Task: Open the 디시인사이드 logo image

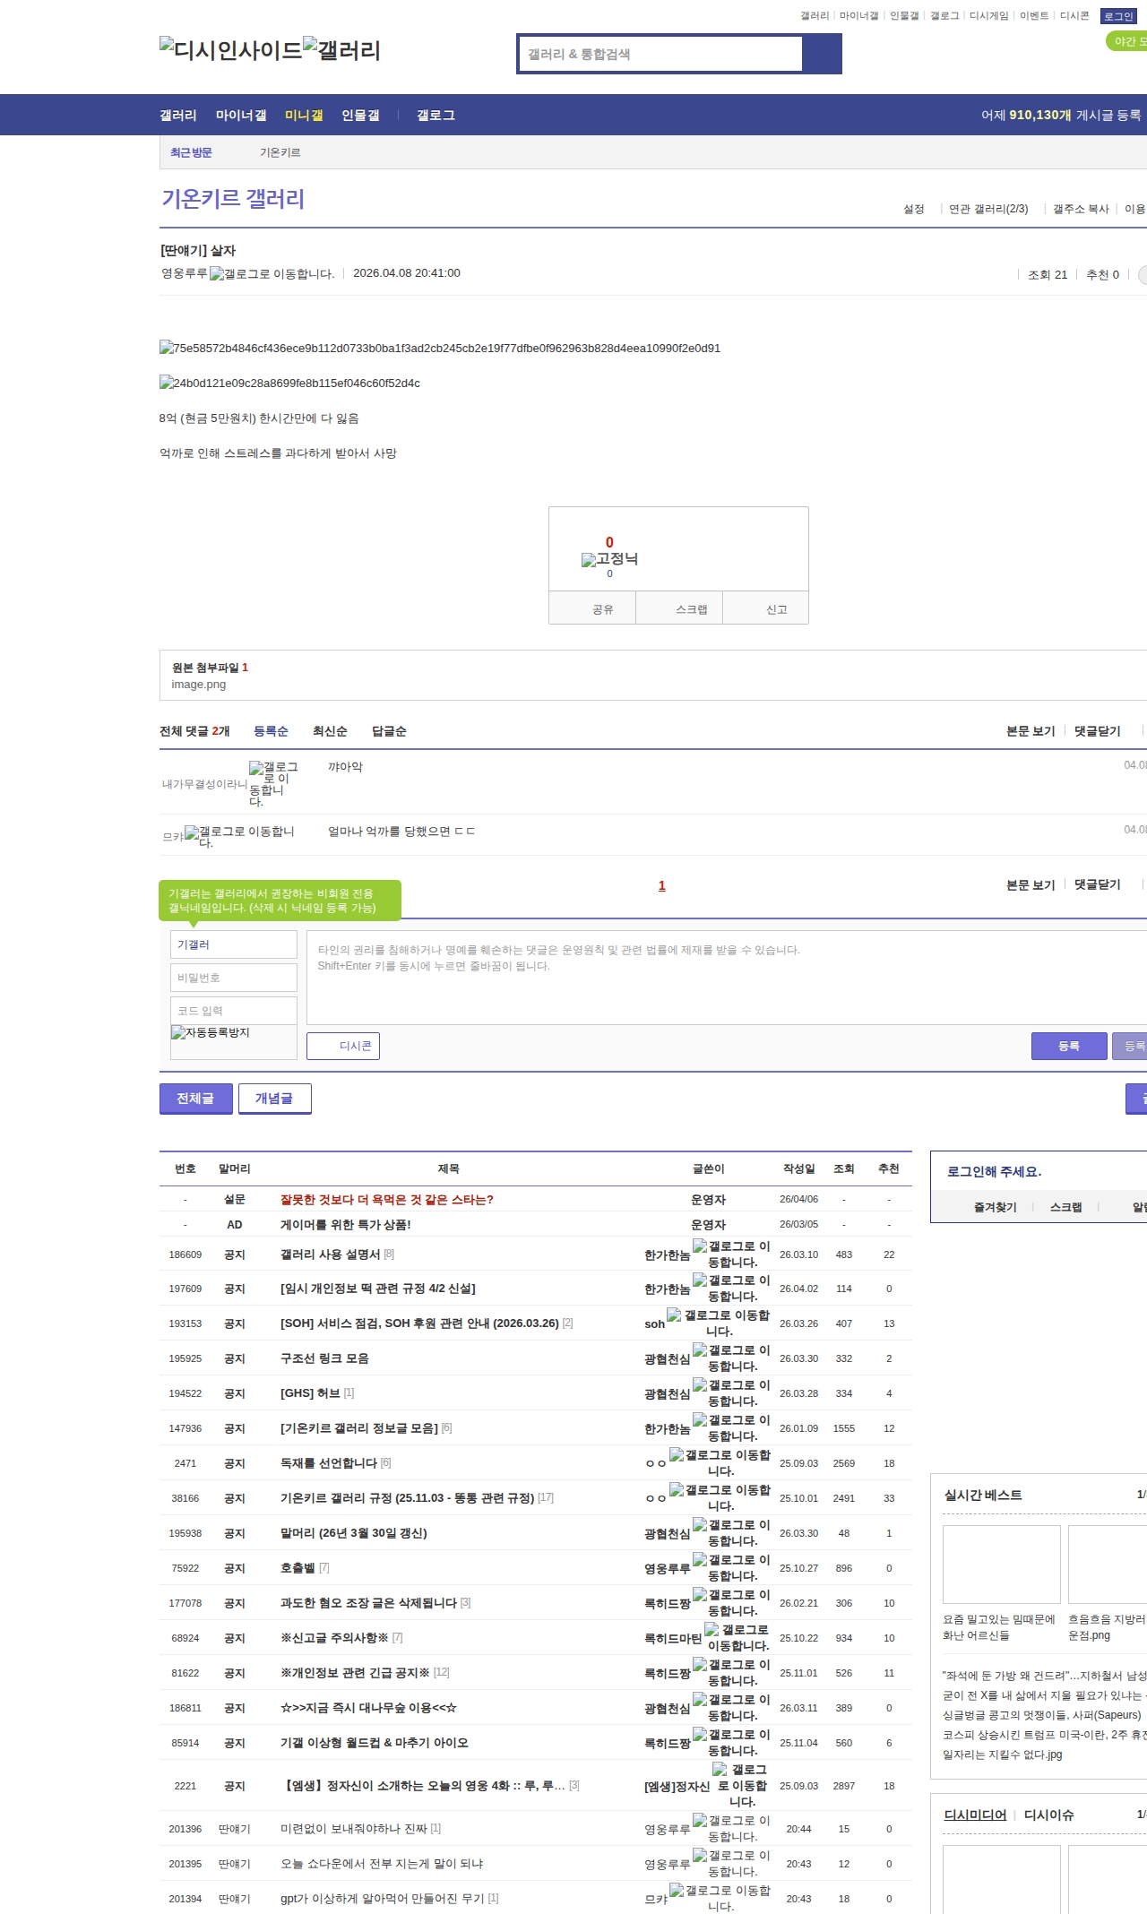Action: (230, 49)
